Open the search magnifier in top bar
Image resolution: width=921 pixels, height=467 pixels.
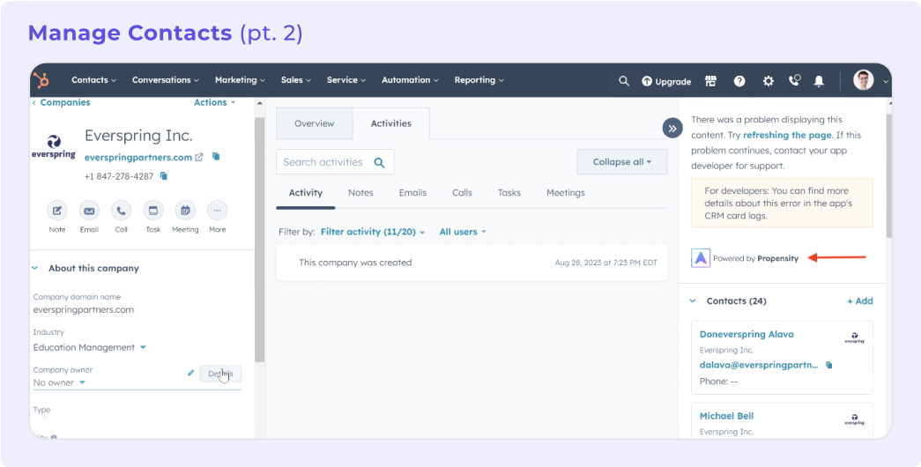pyautogui.click(x=624, y=81)
